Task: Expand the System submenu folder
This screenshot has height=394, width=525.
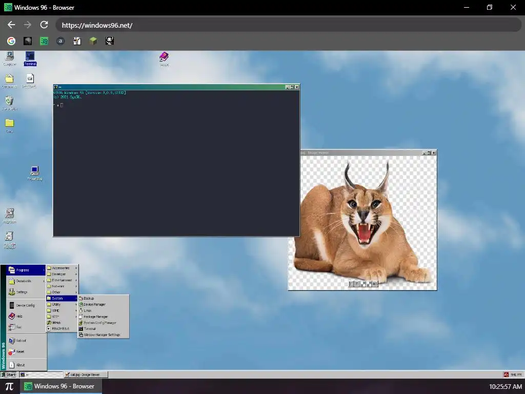Action: click(62, 298)
